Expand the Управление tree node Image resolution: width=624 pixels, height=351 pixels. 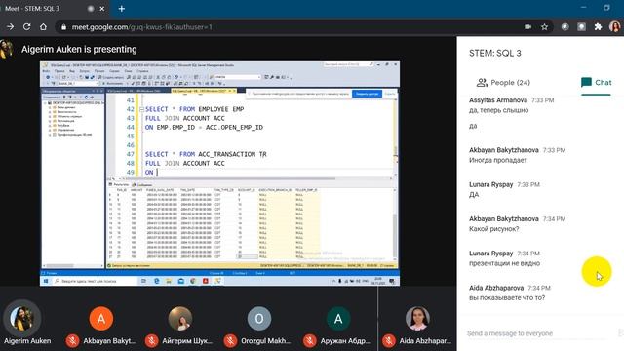[x=50, y=130]
